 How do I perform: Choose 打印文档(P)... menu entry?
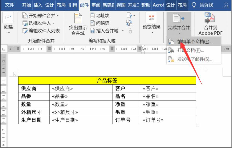194,50
